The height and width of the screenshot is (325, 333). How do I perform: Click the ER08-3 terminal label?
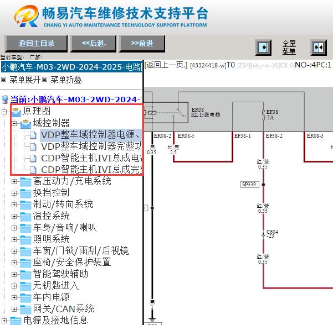pyautogui.click(x=315, y=136)
